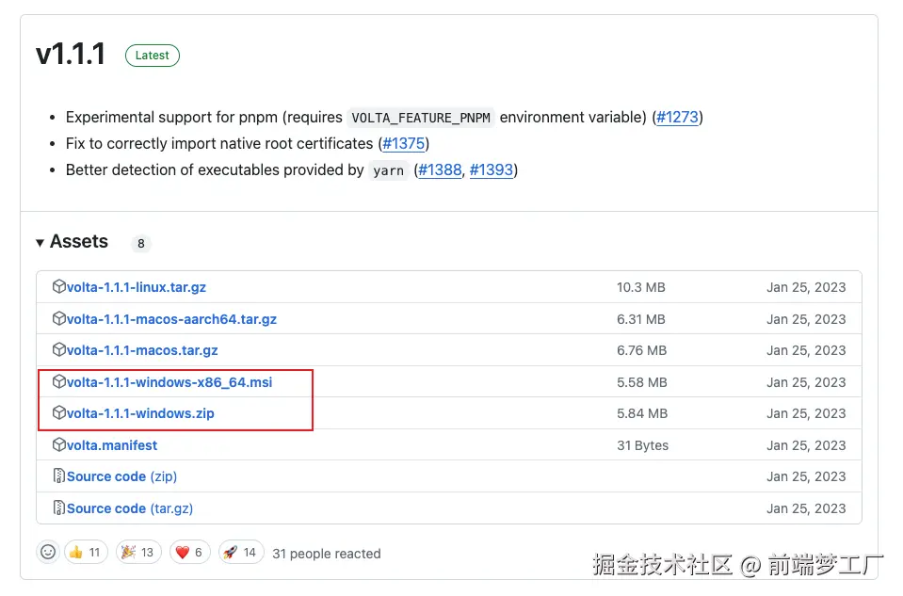The width and height of the screenshot is (903, 596).
Task: Click the 5.58 MB size value
Action: tap(641, 381)
